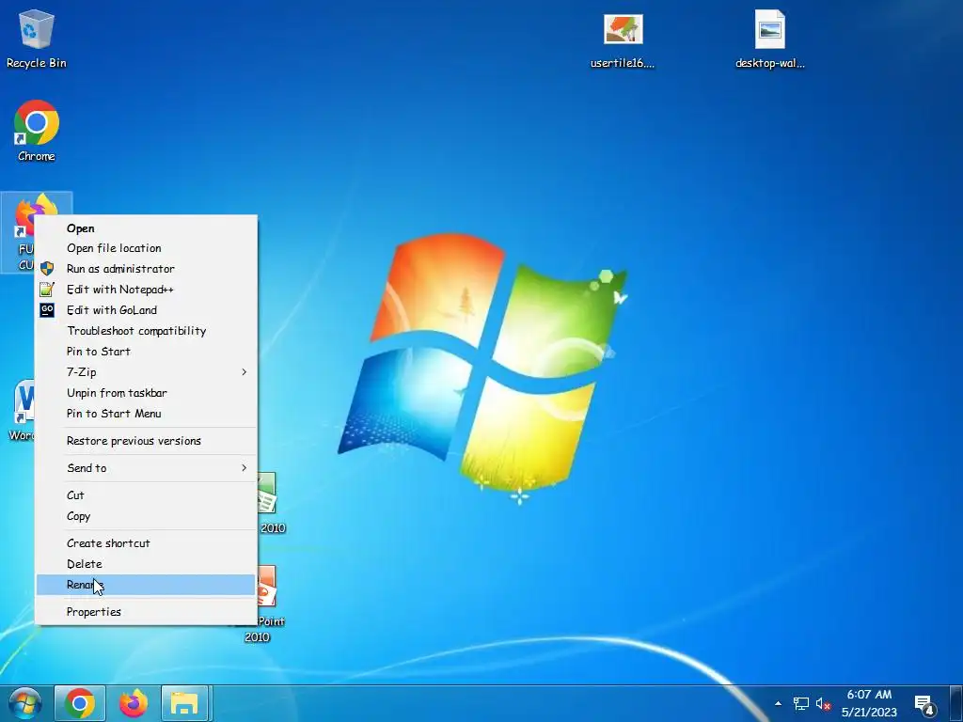Choose Cut from the context menu
The width and height of the screenshot is (963, 722).
(x=146, y=494)
